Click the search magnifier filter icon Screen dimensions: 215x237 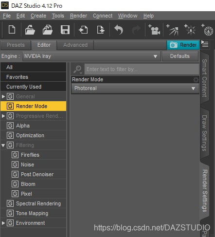click(78, 69)
